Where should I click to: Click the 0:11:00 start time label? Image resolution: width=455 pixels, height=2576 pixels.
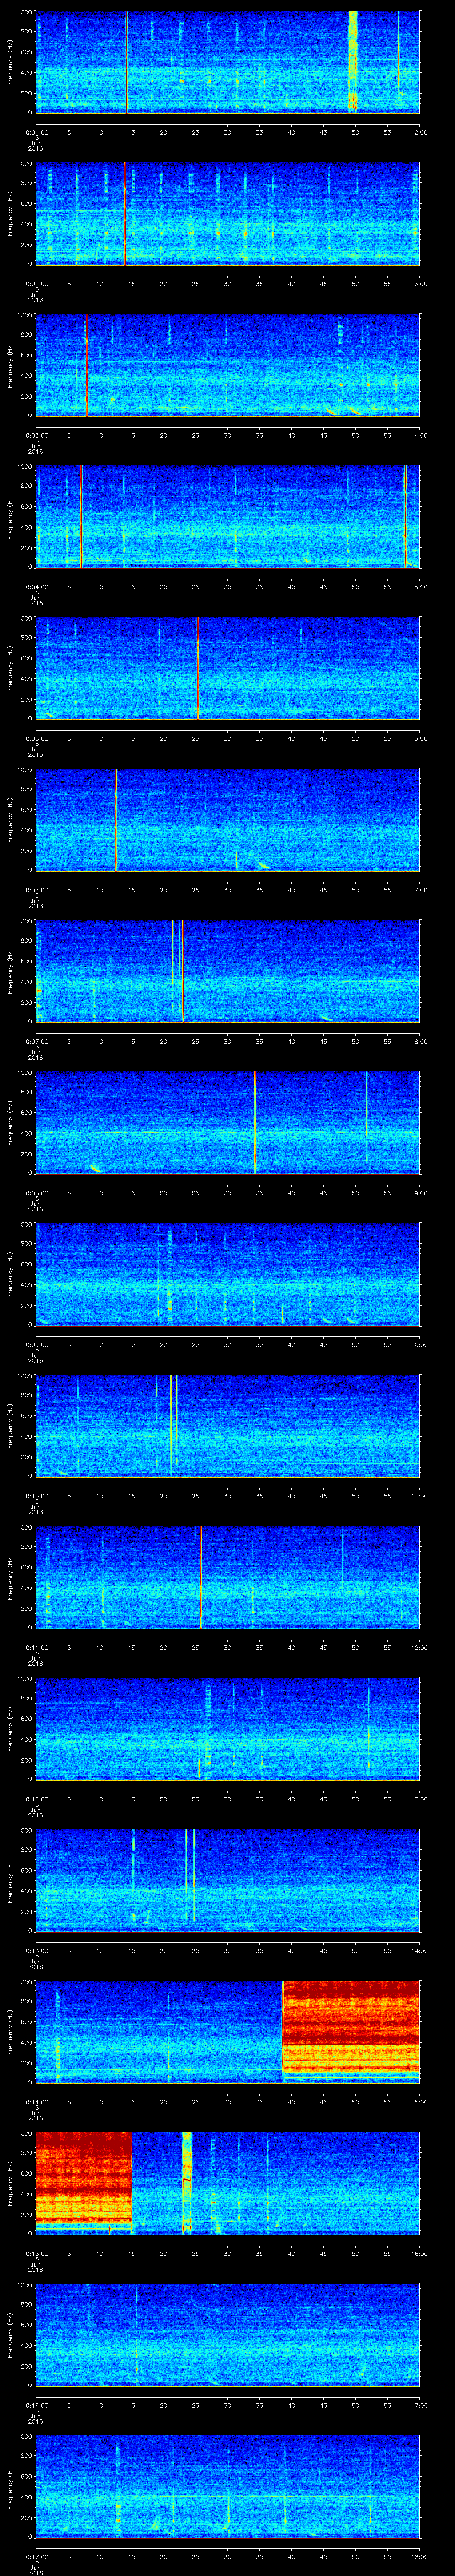(x=36, y=1647)
